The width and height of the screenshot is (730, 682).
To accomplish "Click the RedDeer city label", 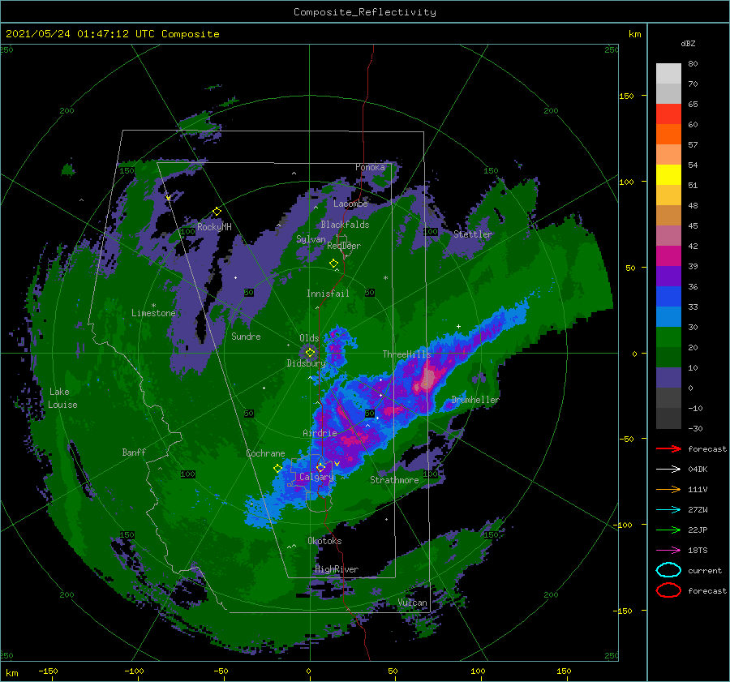I will tap(344, 246).
